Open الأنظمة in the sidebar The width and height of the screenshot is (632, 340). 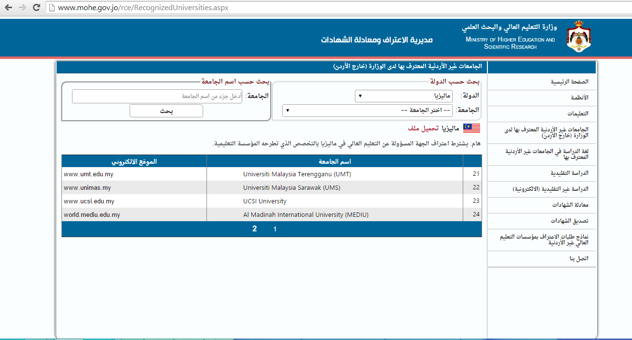pyautogui.click(x=579, y=98)
